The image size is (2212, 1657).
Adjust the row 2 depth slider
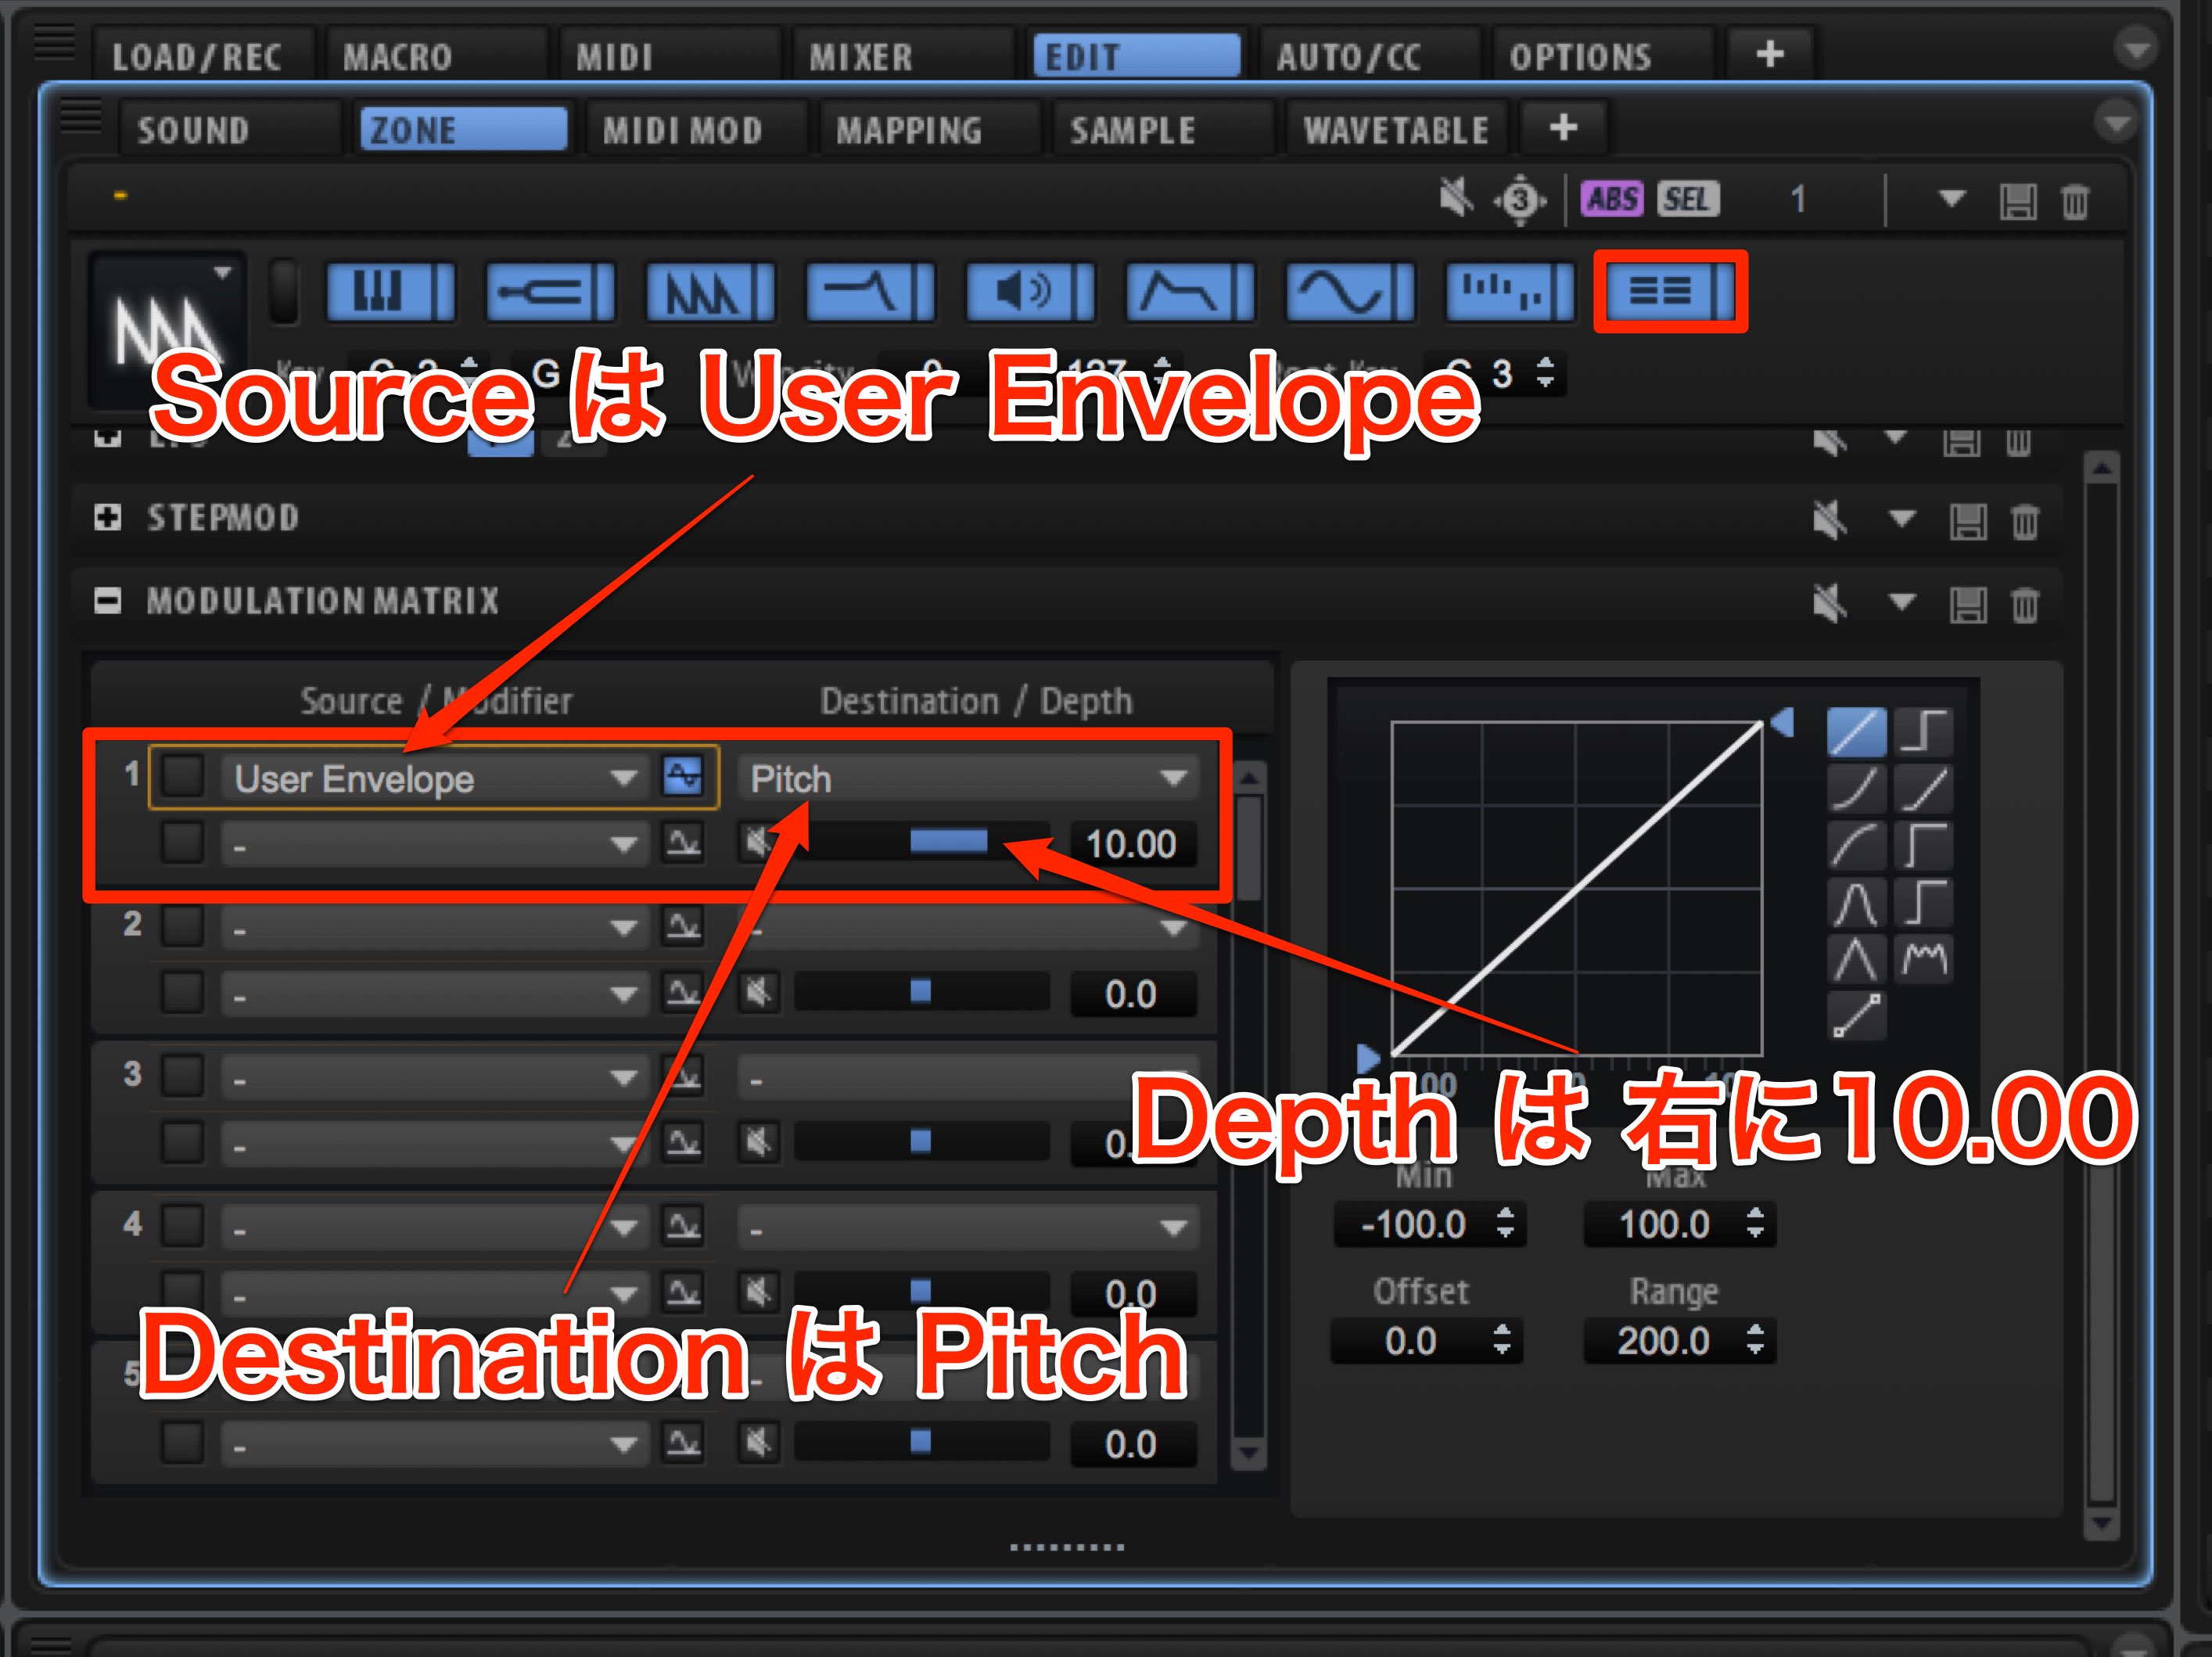tap(922, 991)
